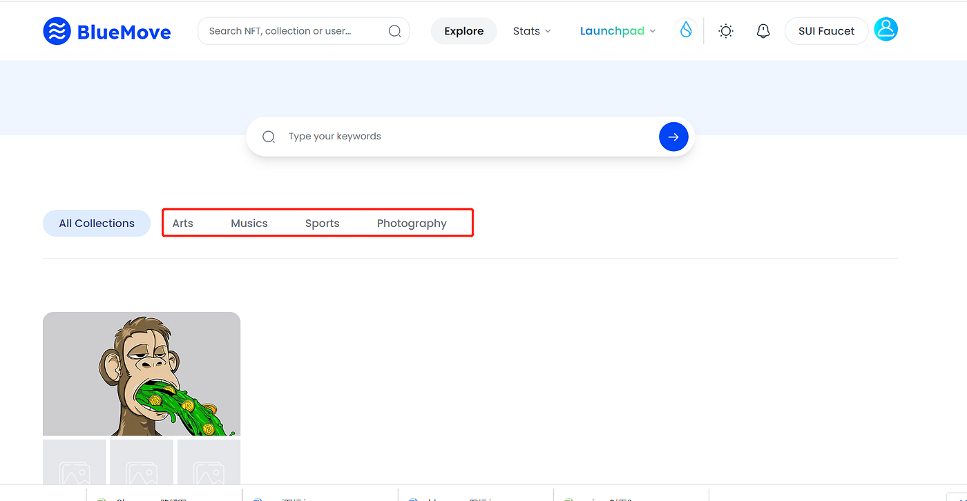Submit keywords with blue arrow button
The image size is (967, 501).
point(673,137)
